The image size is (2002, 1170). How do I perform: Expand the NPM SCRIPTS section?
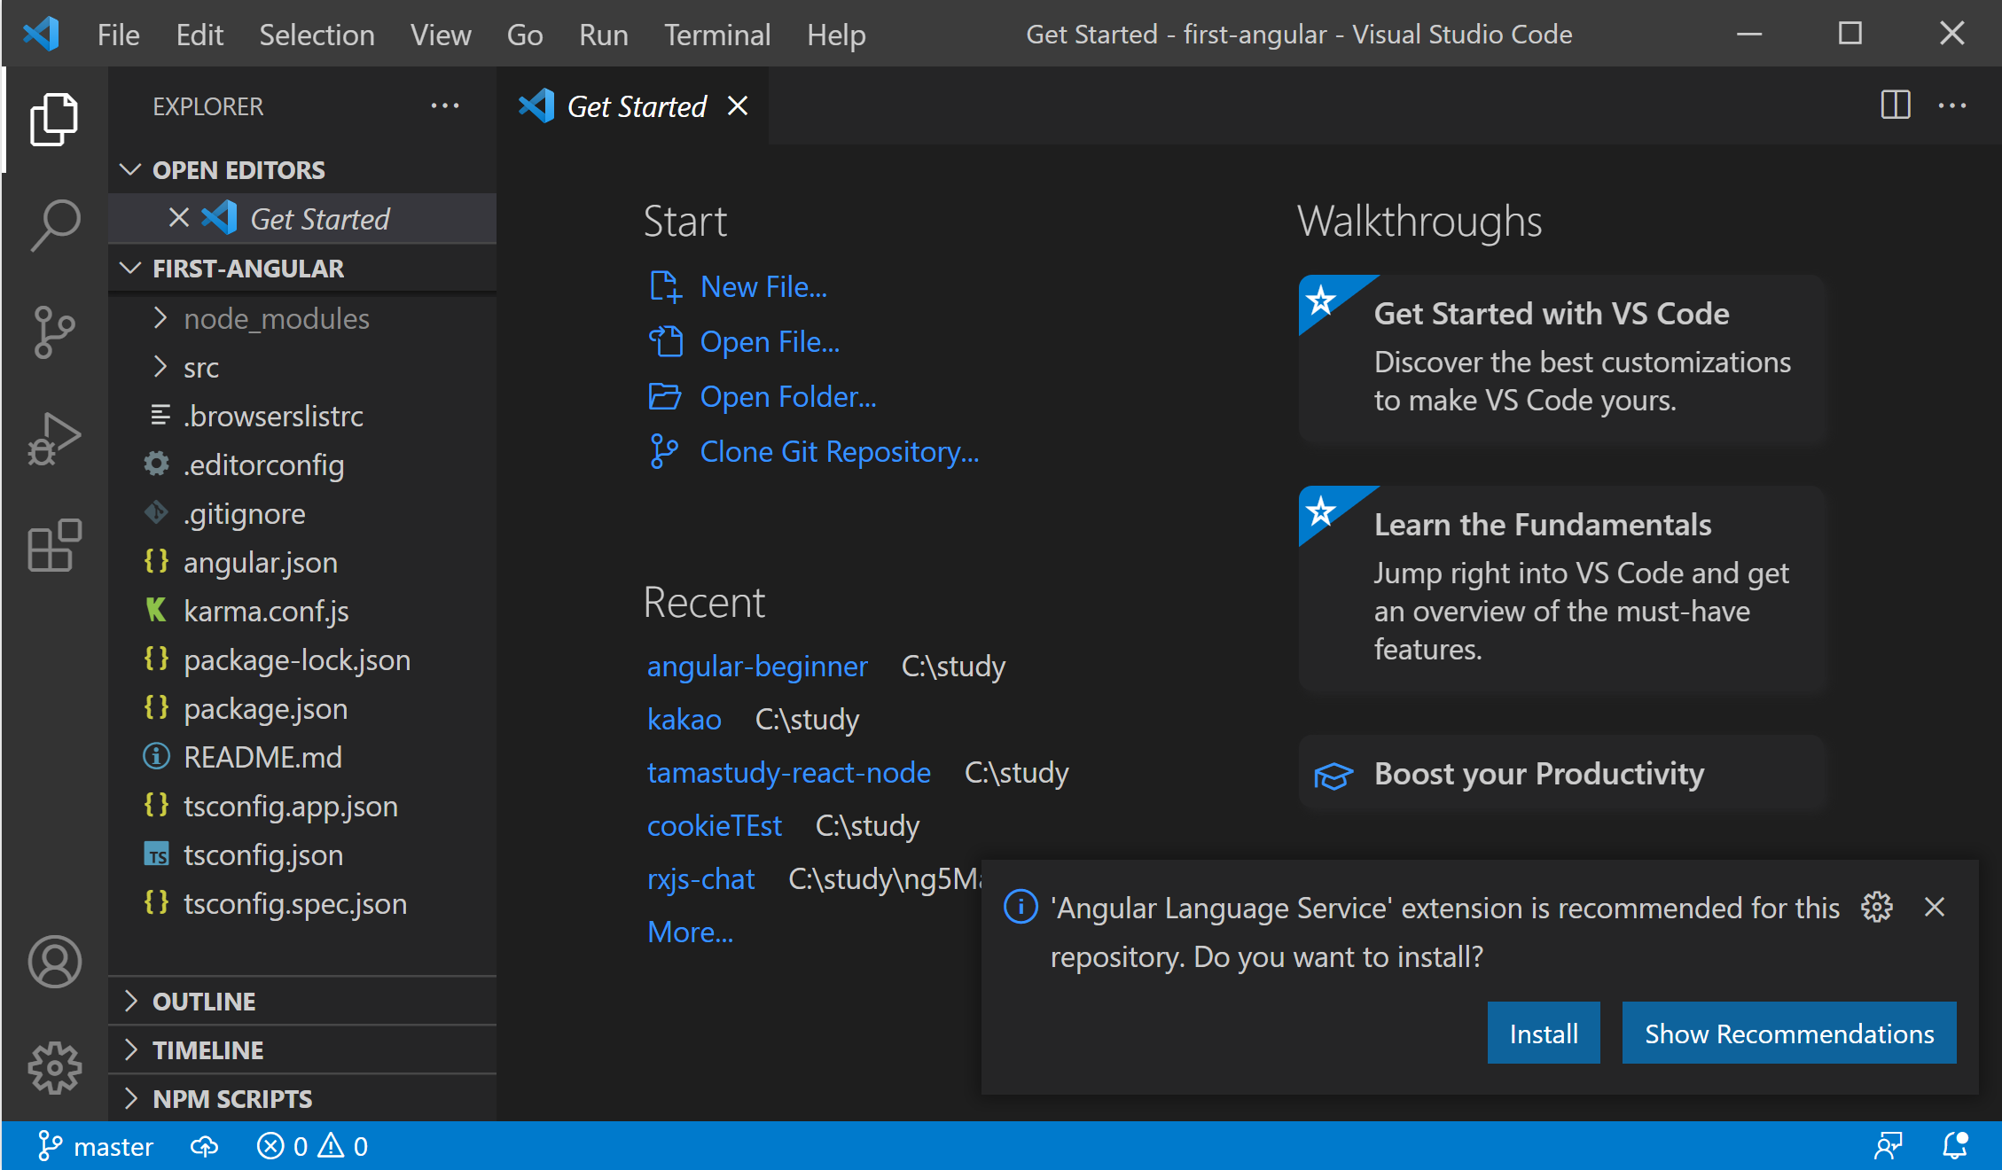[x=232, y=1098]
